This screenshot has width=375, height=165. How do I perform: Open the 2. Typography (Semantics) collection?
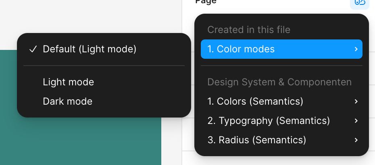coord(281,121)
